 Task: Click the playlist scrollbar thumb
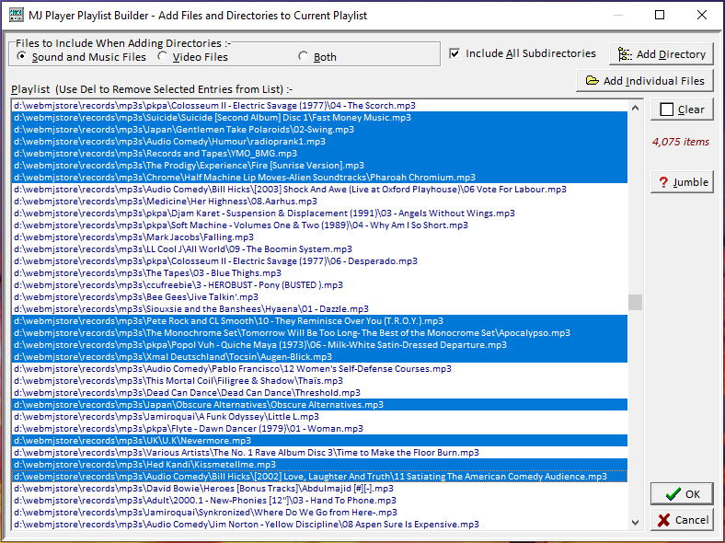636,303
